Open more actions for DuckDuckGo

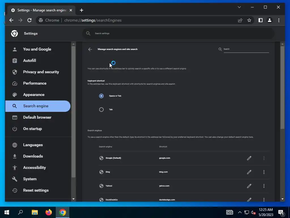264,200
